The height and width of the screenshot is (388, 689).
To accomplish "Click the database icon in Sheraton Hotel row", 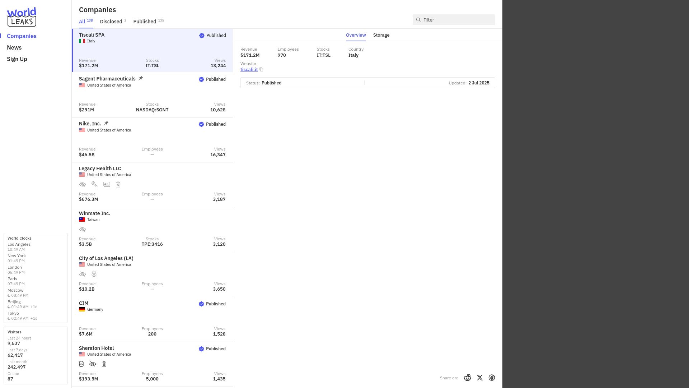I will click(x=81, y=364).
